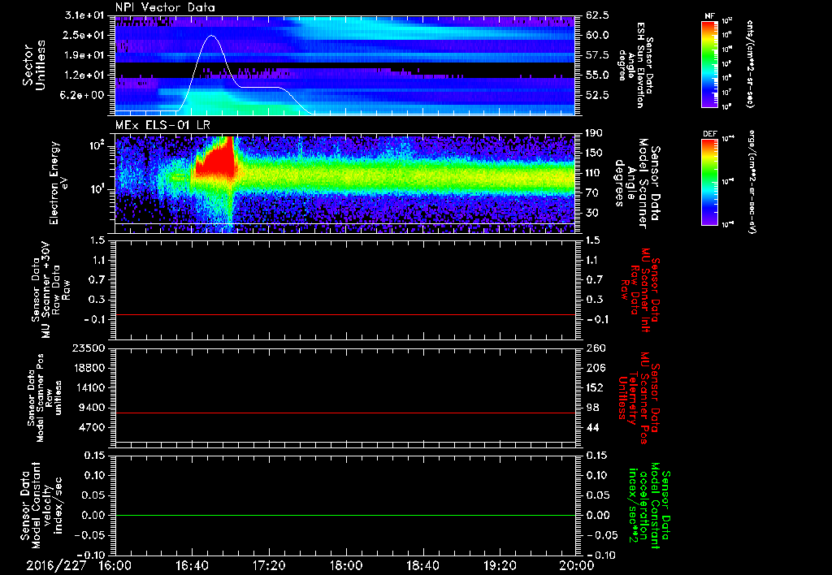Screen dimensions: 832x575
Task: Click the green line in the velocity panel
Action: pyautogui.click(x=344, y=515)
